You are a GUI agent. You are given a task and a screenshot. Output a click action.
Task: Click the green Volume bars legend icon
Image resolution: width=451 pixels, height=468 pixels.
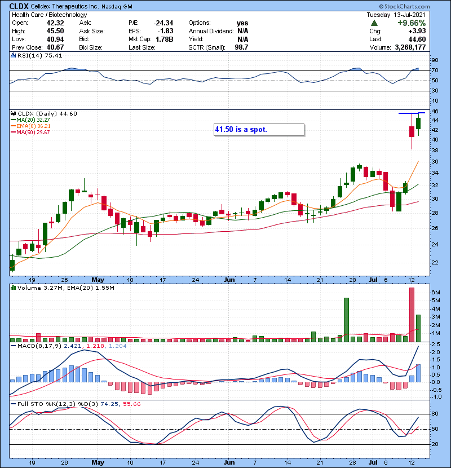pos(13,288)
